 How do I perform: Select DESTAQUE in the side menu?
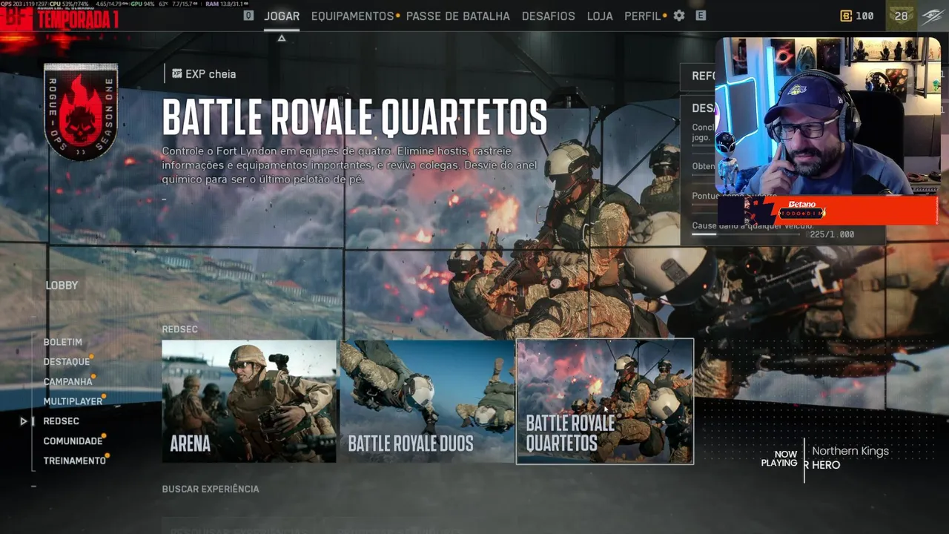point(67,362)
